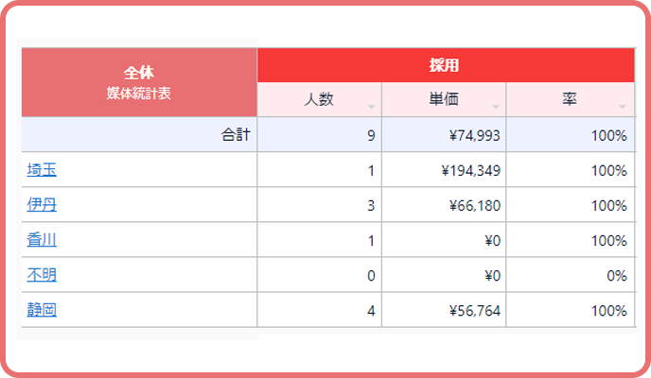The image size is (651, 378).
Task: Click the 全体 媒体統計表 header cell
Action: pyautogui.click(x=139, y=82)
